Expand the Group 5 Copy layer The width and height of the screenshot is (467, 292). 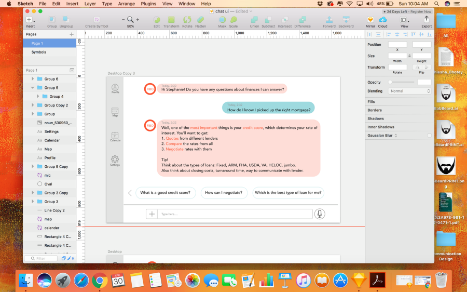pos(33,166)
